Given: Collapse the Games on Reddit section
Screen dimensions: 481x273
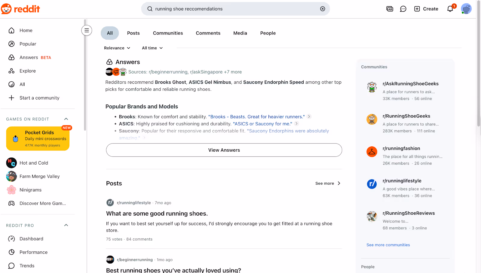Looking at the screenshot, I should coord(66,119).
